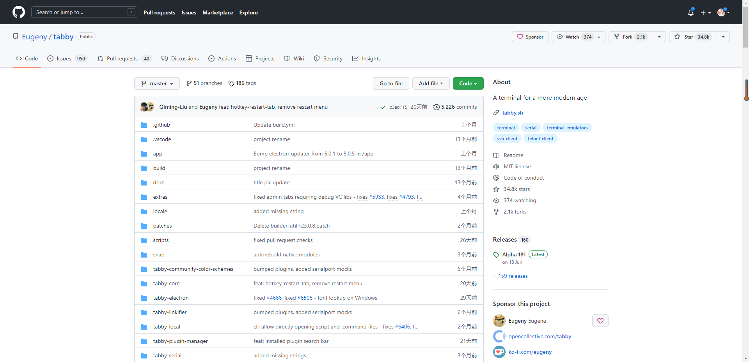
Task: Open tabby-community-color-schemes folder
Action: (x=193, y=269)
